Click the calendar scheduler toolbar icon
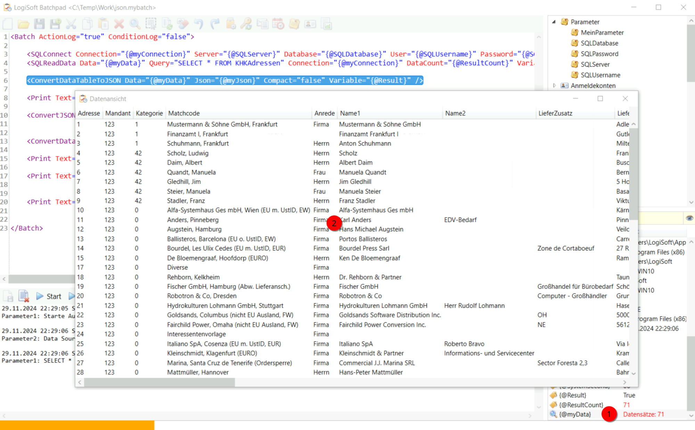Viewport: 695px width, 430px height. point(278,24)
